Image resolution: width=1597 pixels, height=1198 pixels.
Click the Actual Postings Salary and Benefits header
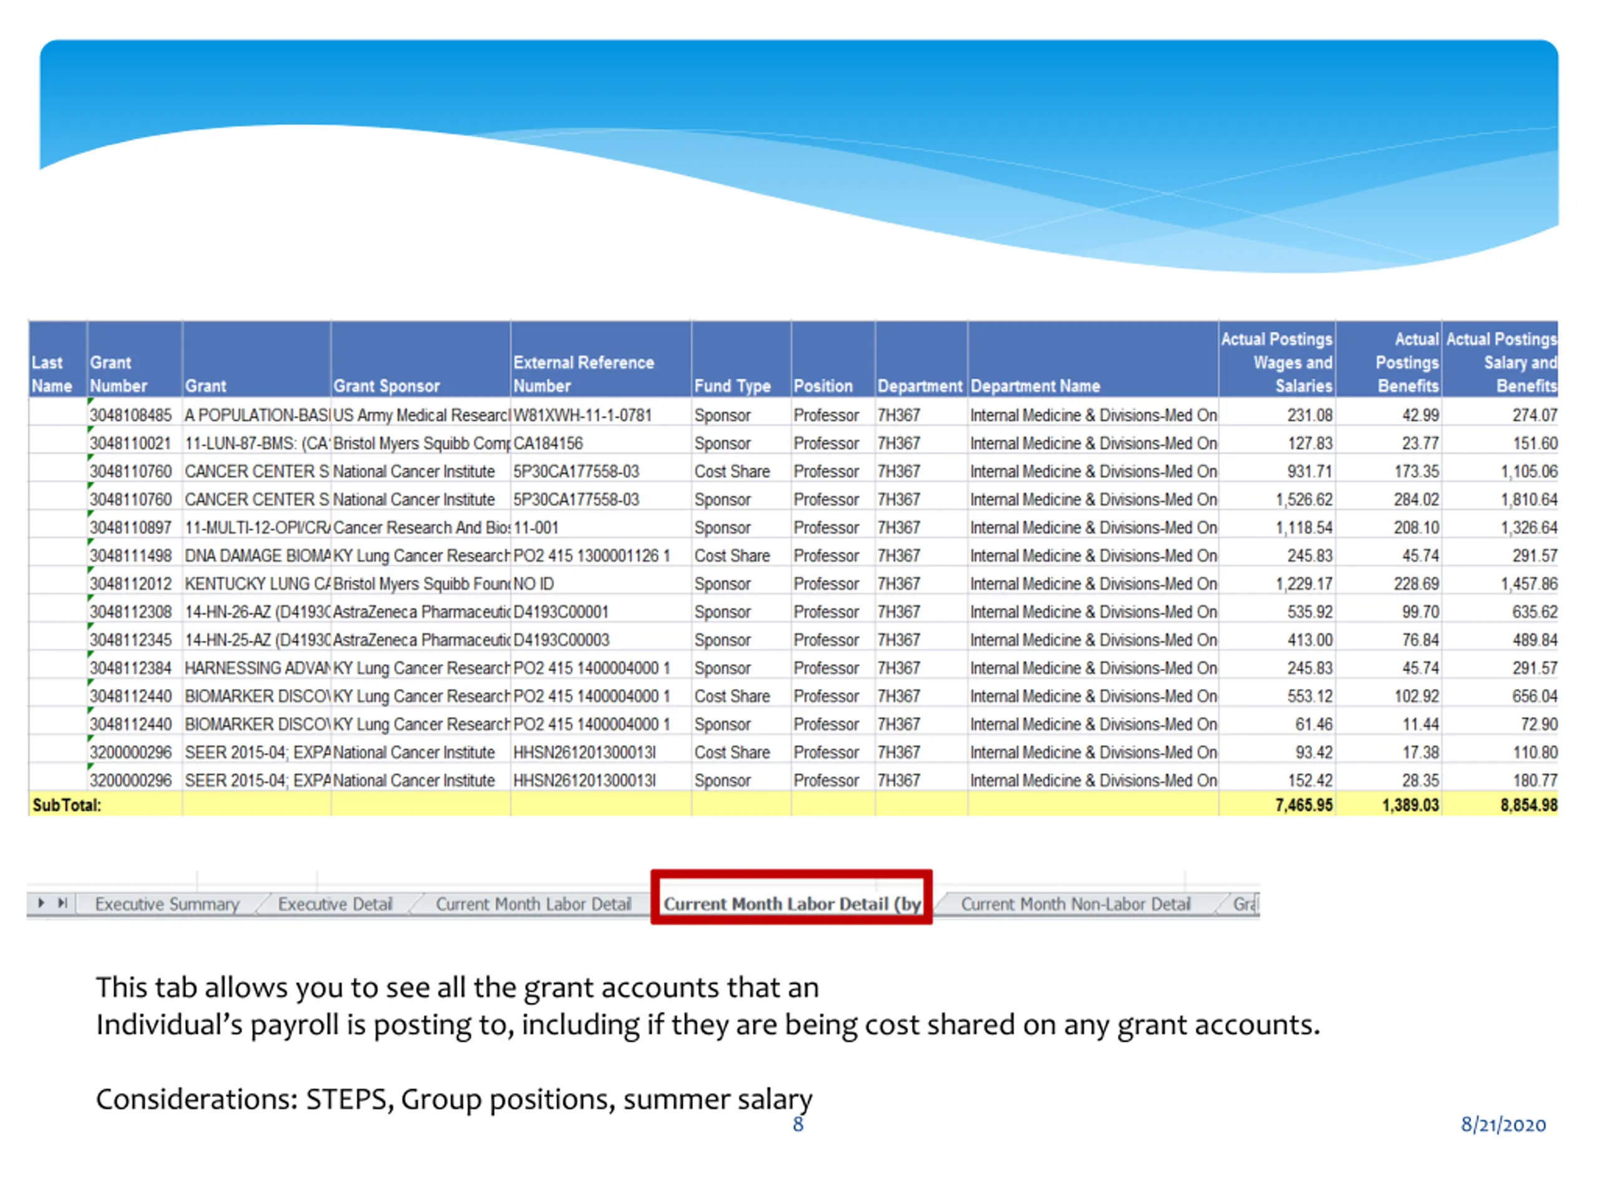(x=1500, y=359)
